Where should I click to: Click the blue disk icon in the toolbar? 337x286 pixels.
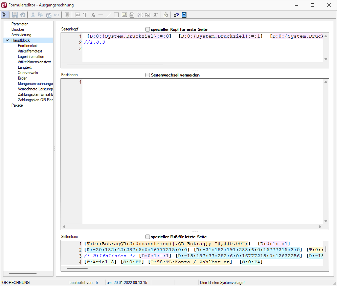point(184,15)
